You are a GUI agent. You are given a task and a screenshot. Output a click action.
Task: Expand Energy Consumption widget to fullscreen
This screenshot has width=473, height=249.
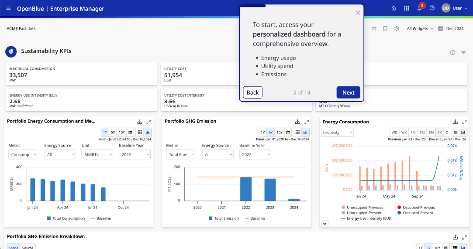coord(465,122)
